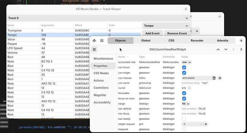
Task: Toggle the can-focus checkbox
Action: 184,68
